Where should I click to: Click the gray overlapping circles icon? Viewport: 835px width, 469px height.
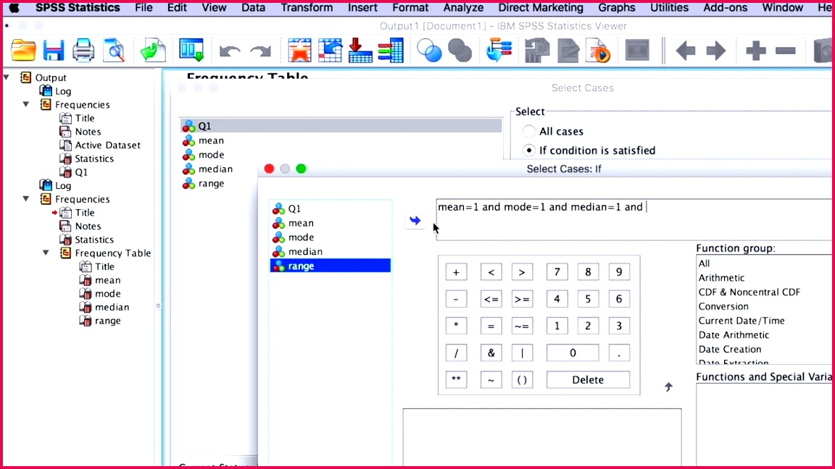point(460,51)
